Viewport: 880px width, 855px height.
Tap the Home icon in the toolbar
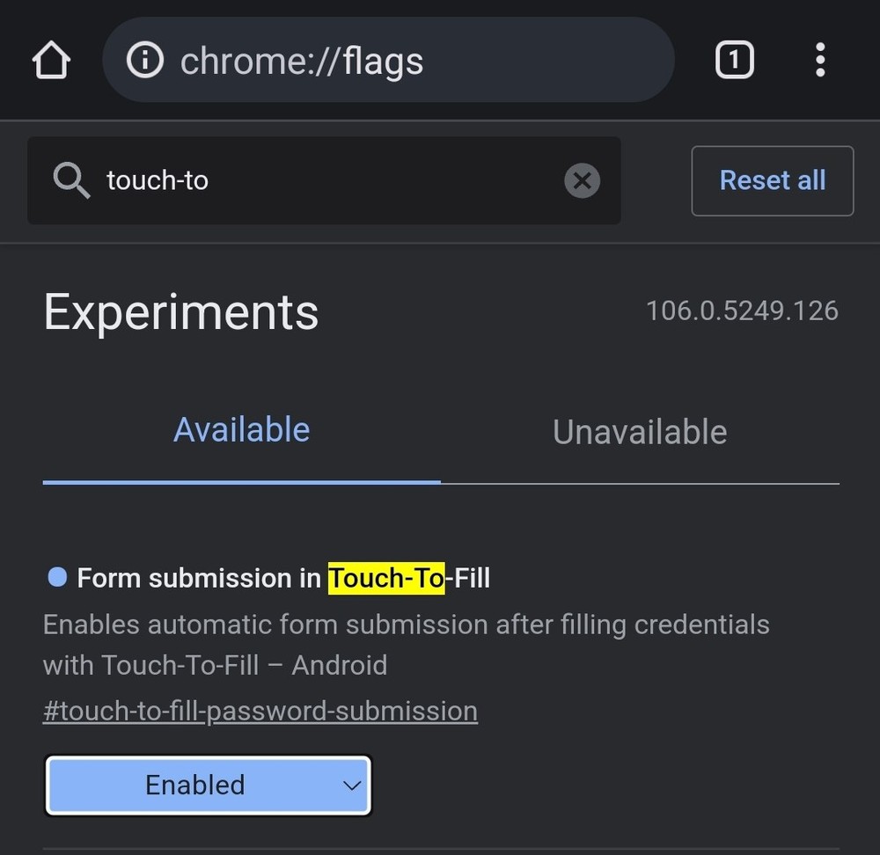(50, 61)
